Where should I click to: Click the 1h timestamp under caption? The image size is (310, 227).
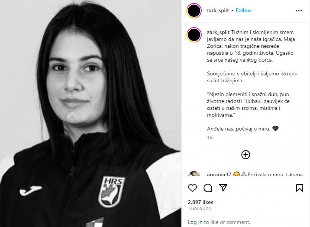pyautogui.click(x=209, y=138)
